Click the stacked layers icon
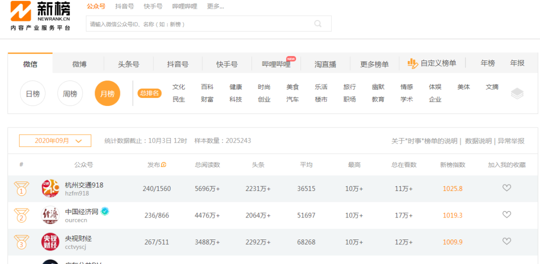This screenshot has width=540, height=264. pos(517,93)
